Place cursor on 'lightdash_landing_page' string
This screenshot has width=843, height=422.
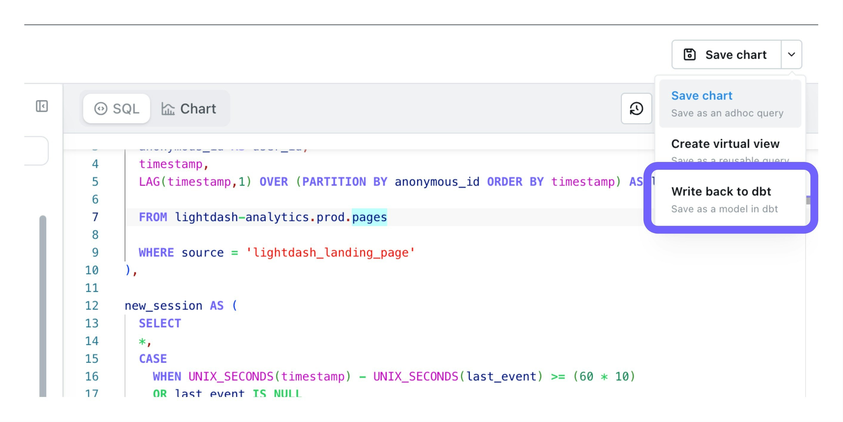[331, 253]
